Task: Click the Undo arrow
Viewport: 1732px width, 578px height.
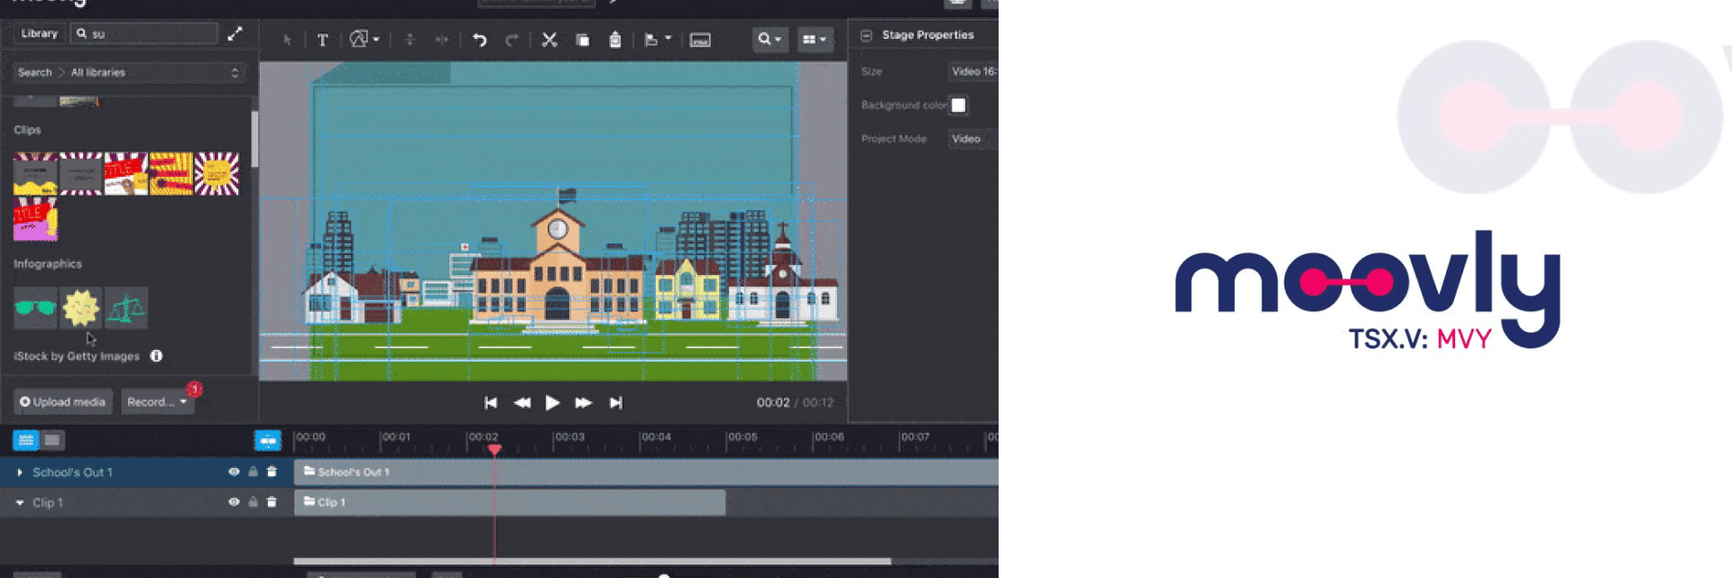Action: click(x=480, y=40)
